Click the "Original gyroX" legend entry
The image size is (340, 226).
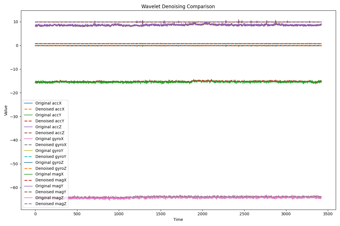pyautogui.click(x=49, y=139)
